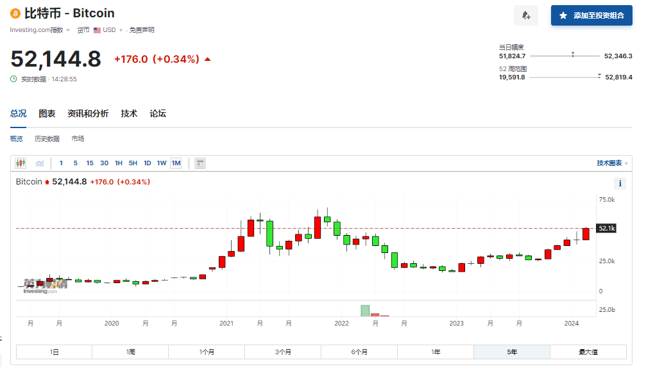This screenshot has height=367, width=646.
Task: Click the green real-time clock icon
Action: [13, 79]
